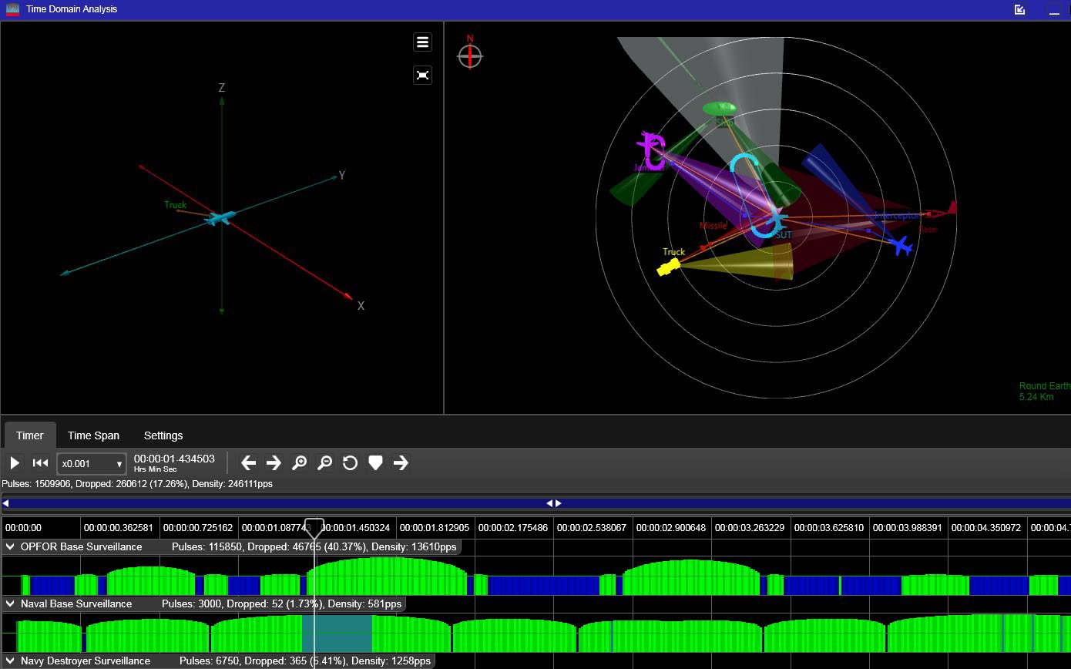This screenshot has width=1071, height=669.
Task: Switch to the Time Span tab
Action: [93, 435]
